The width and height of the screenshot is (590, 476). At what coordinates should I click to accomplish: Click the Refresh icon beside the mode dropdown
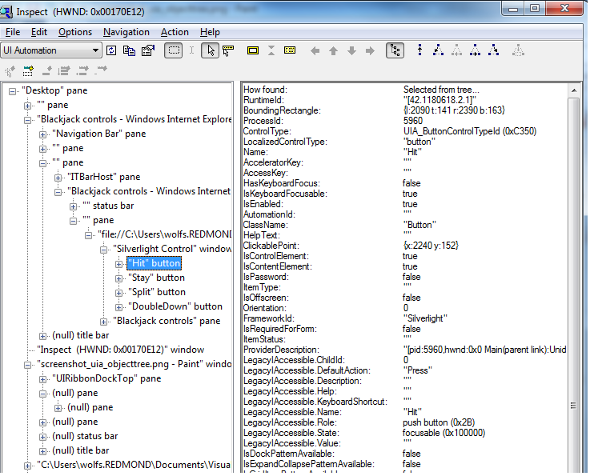coord(111,50)
